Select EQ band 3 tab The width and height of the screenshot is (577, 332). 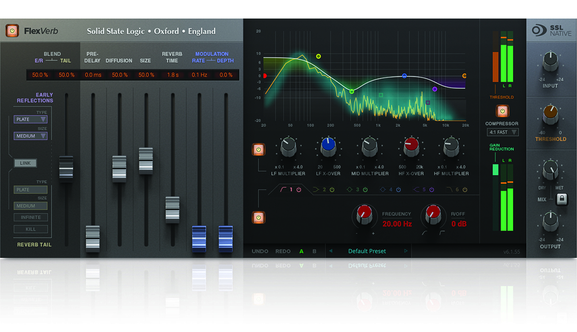point(356,190)
